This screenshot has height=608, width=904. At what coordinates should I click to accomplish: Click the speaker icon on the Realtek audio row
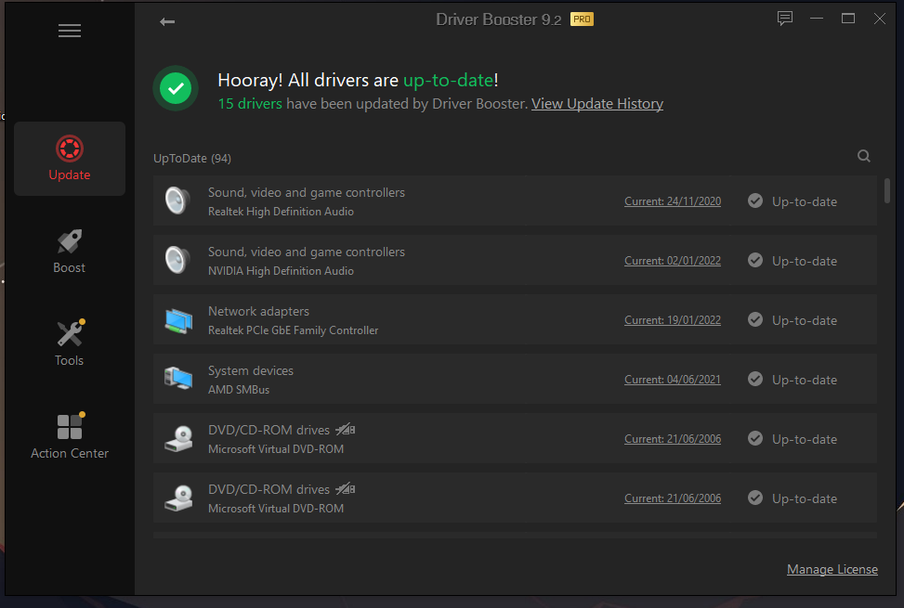[x=178, y=201]
